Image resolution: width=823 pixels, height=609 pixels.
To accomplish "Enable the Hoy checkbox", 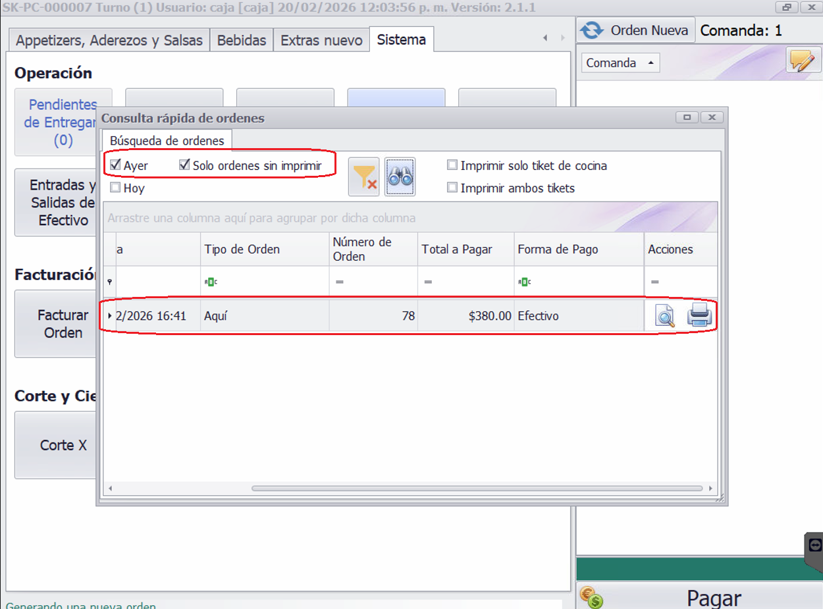I will 116,188.
